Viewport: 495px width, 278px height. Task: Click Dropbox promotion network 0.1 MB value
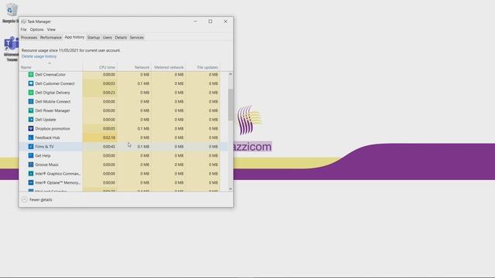pyautogui.click(x=143, y=129)
